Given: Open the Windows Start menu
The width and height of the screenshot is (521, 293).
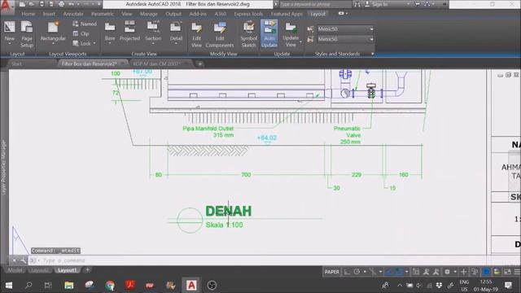Looking at the screenshot, I should [9, 285].
